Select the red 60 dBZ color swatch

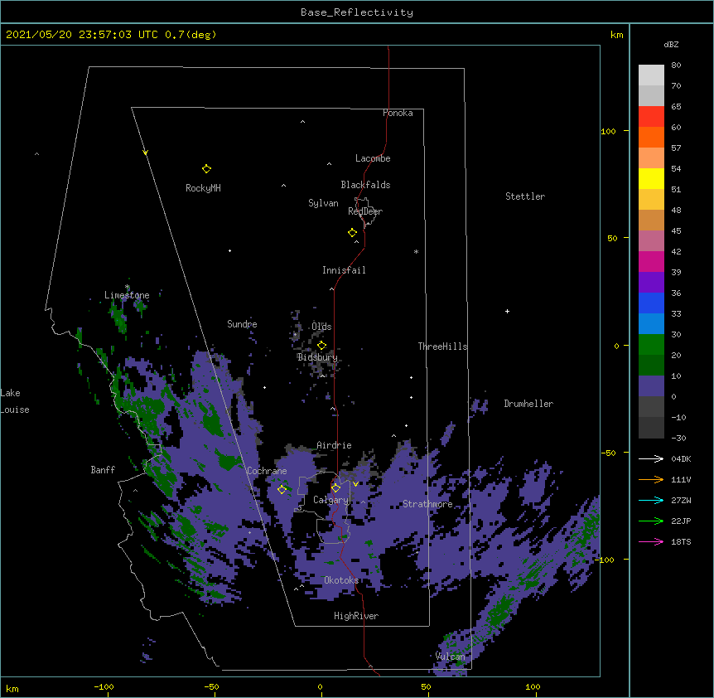(x=651, y=117)
